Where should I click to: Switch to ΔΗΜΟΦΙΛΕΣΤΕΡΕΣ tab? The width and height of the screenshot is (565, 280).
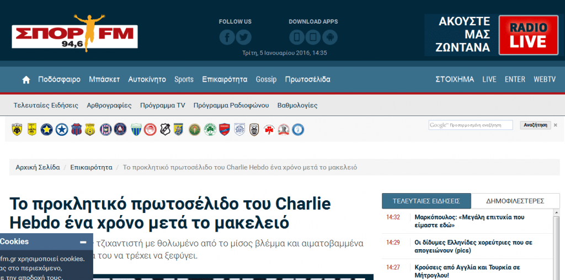tap(515, 201)
